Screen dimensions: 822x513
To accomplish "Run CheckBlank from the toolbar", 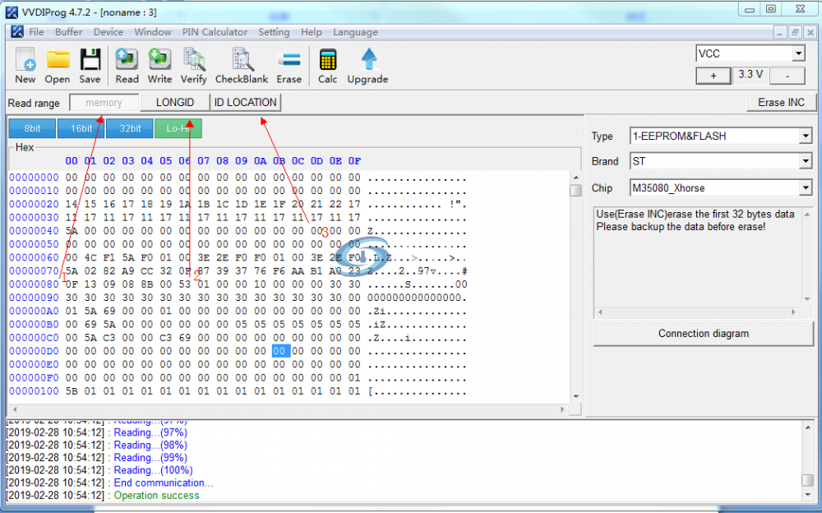I will (242, 66).
